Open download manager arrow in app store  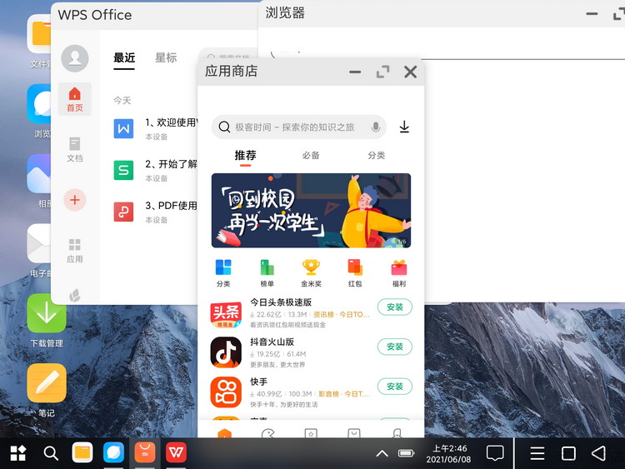[404, 127]
